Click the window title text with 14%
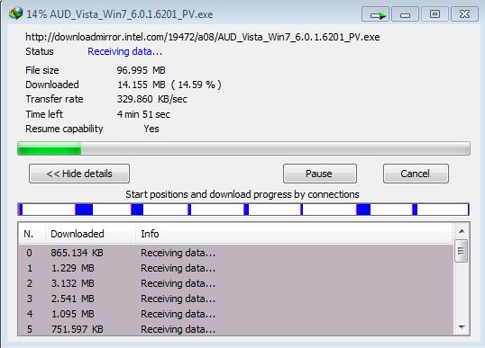Screen dimensions: 485x348 [120, 14]
